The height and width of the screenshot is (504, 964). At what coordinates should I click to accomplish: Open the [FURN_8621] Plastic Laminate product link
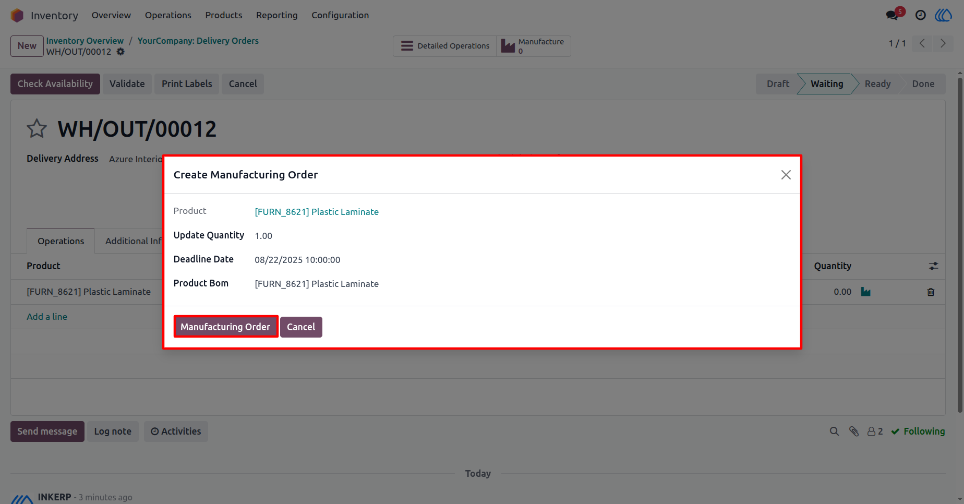coord(317,212)
